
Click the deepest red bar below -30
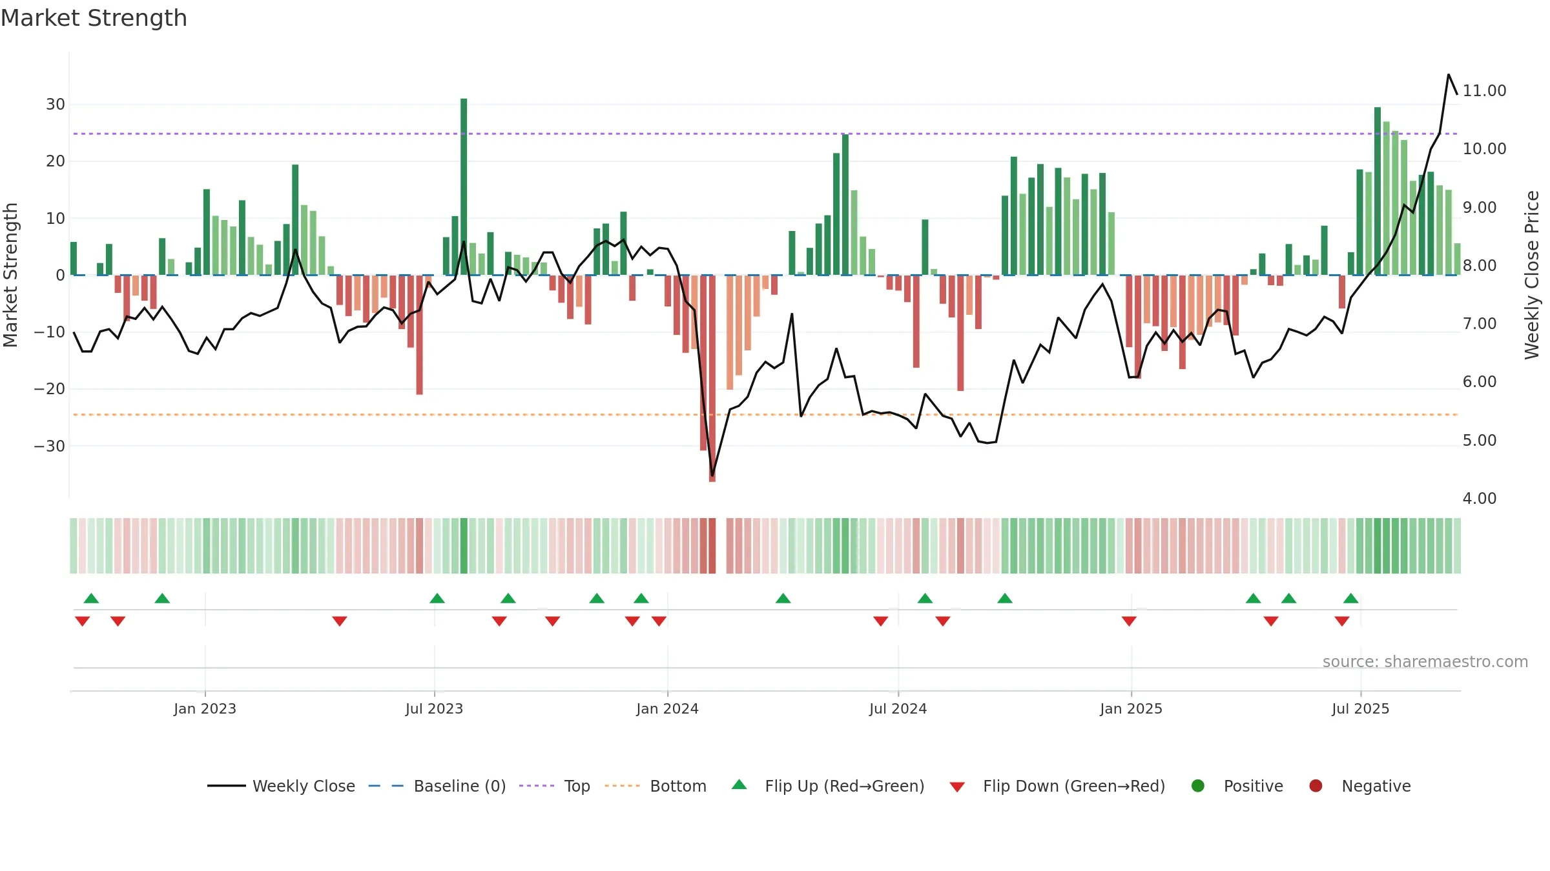point(712,378)
